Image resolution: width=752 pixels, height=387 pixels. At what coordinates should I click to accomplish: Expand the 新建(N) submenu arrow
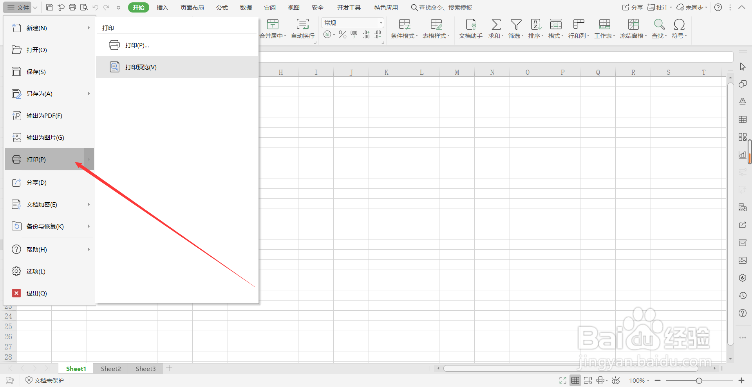(89, 28)
